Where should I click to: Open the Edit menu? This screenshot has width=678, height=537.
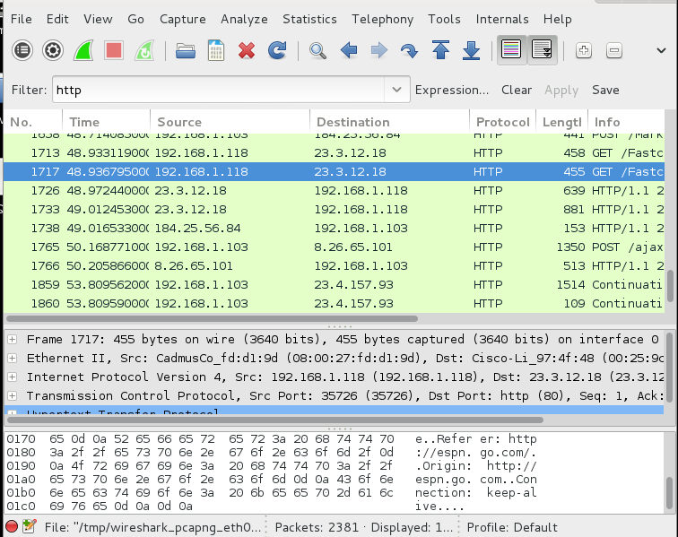[57, 20]
